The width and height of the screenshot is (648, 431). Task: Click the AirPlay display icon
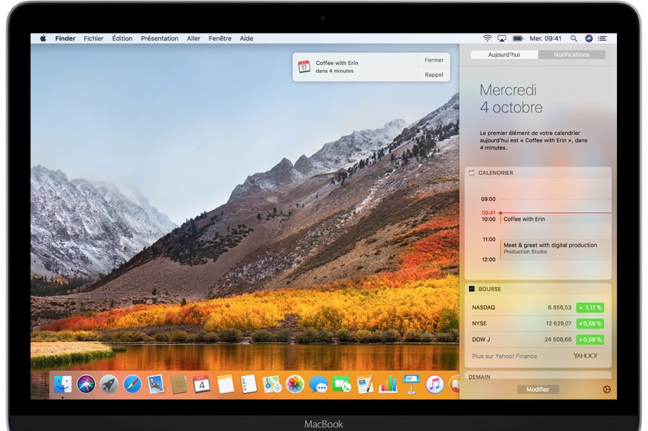(502, 39)
